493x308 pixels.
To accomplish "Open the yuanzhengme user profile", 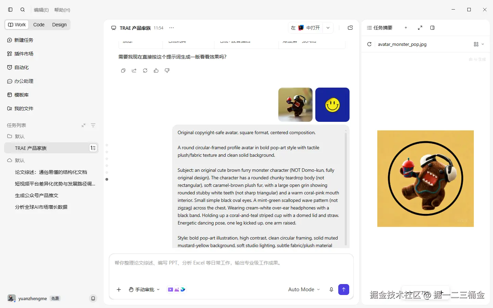I will [x=27, y=298].
